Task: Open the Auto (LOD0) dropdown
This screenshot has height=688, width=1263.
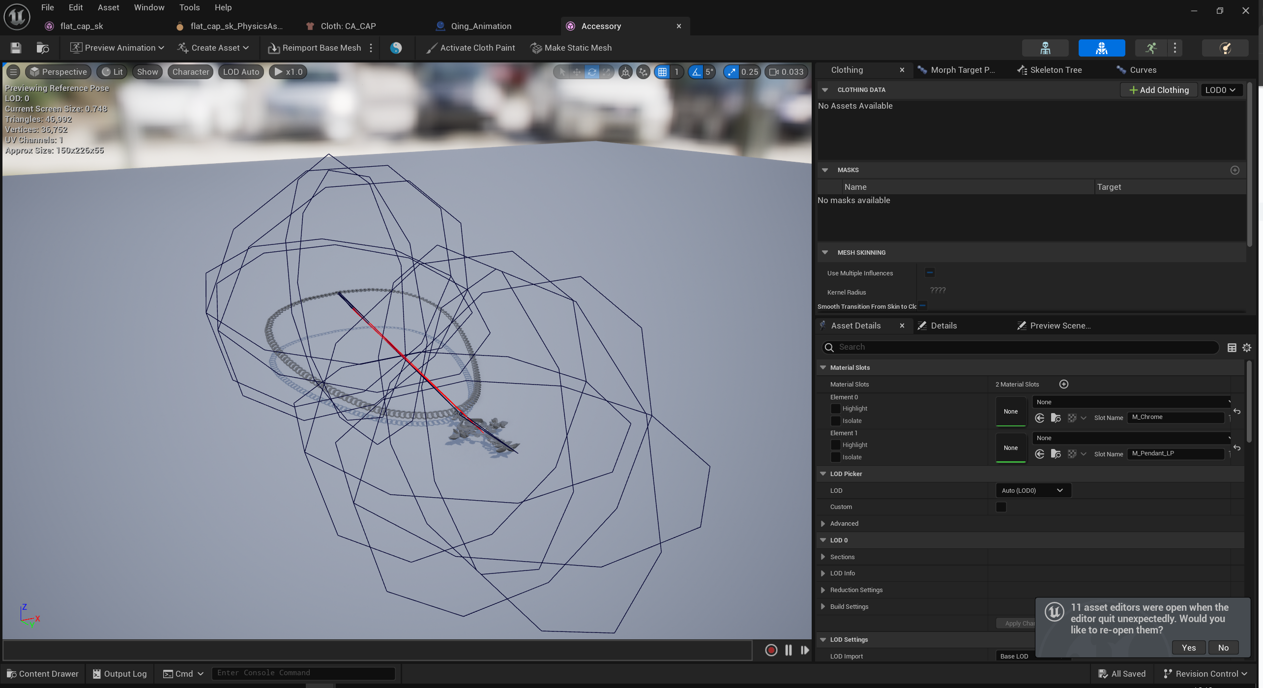Action: 1032,490
